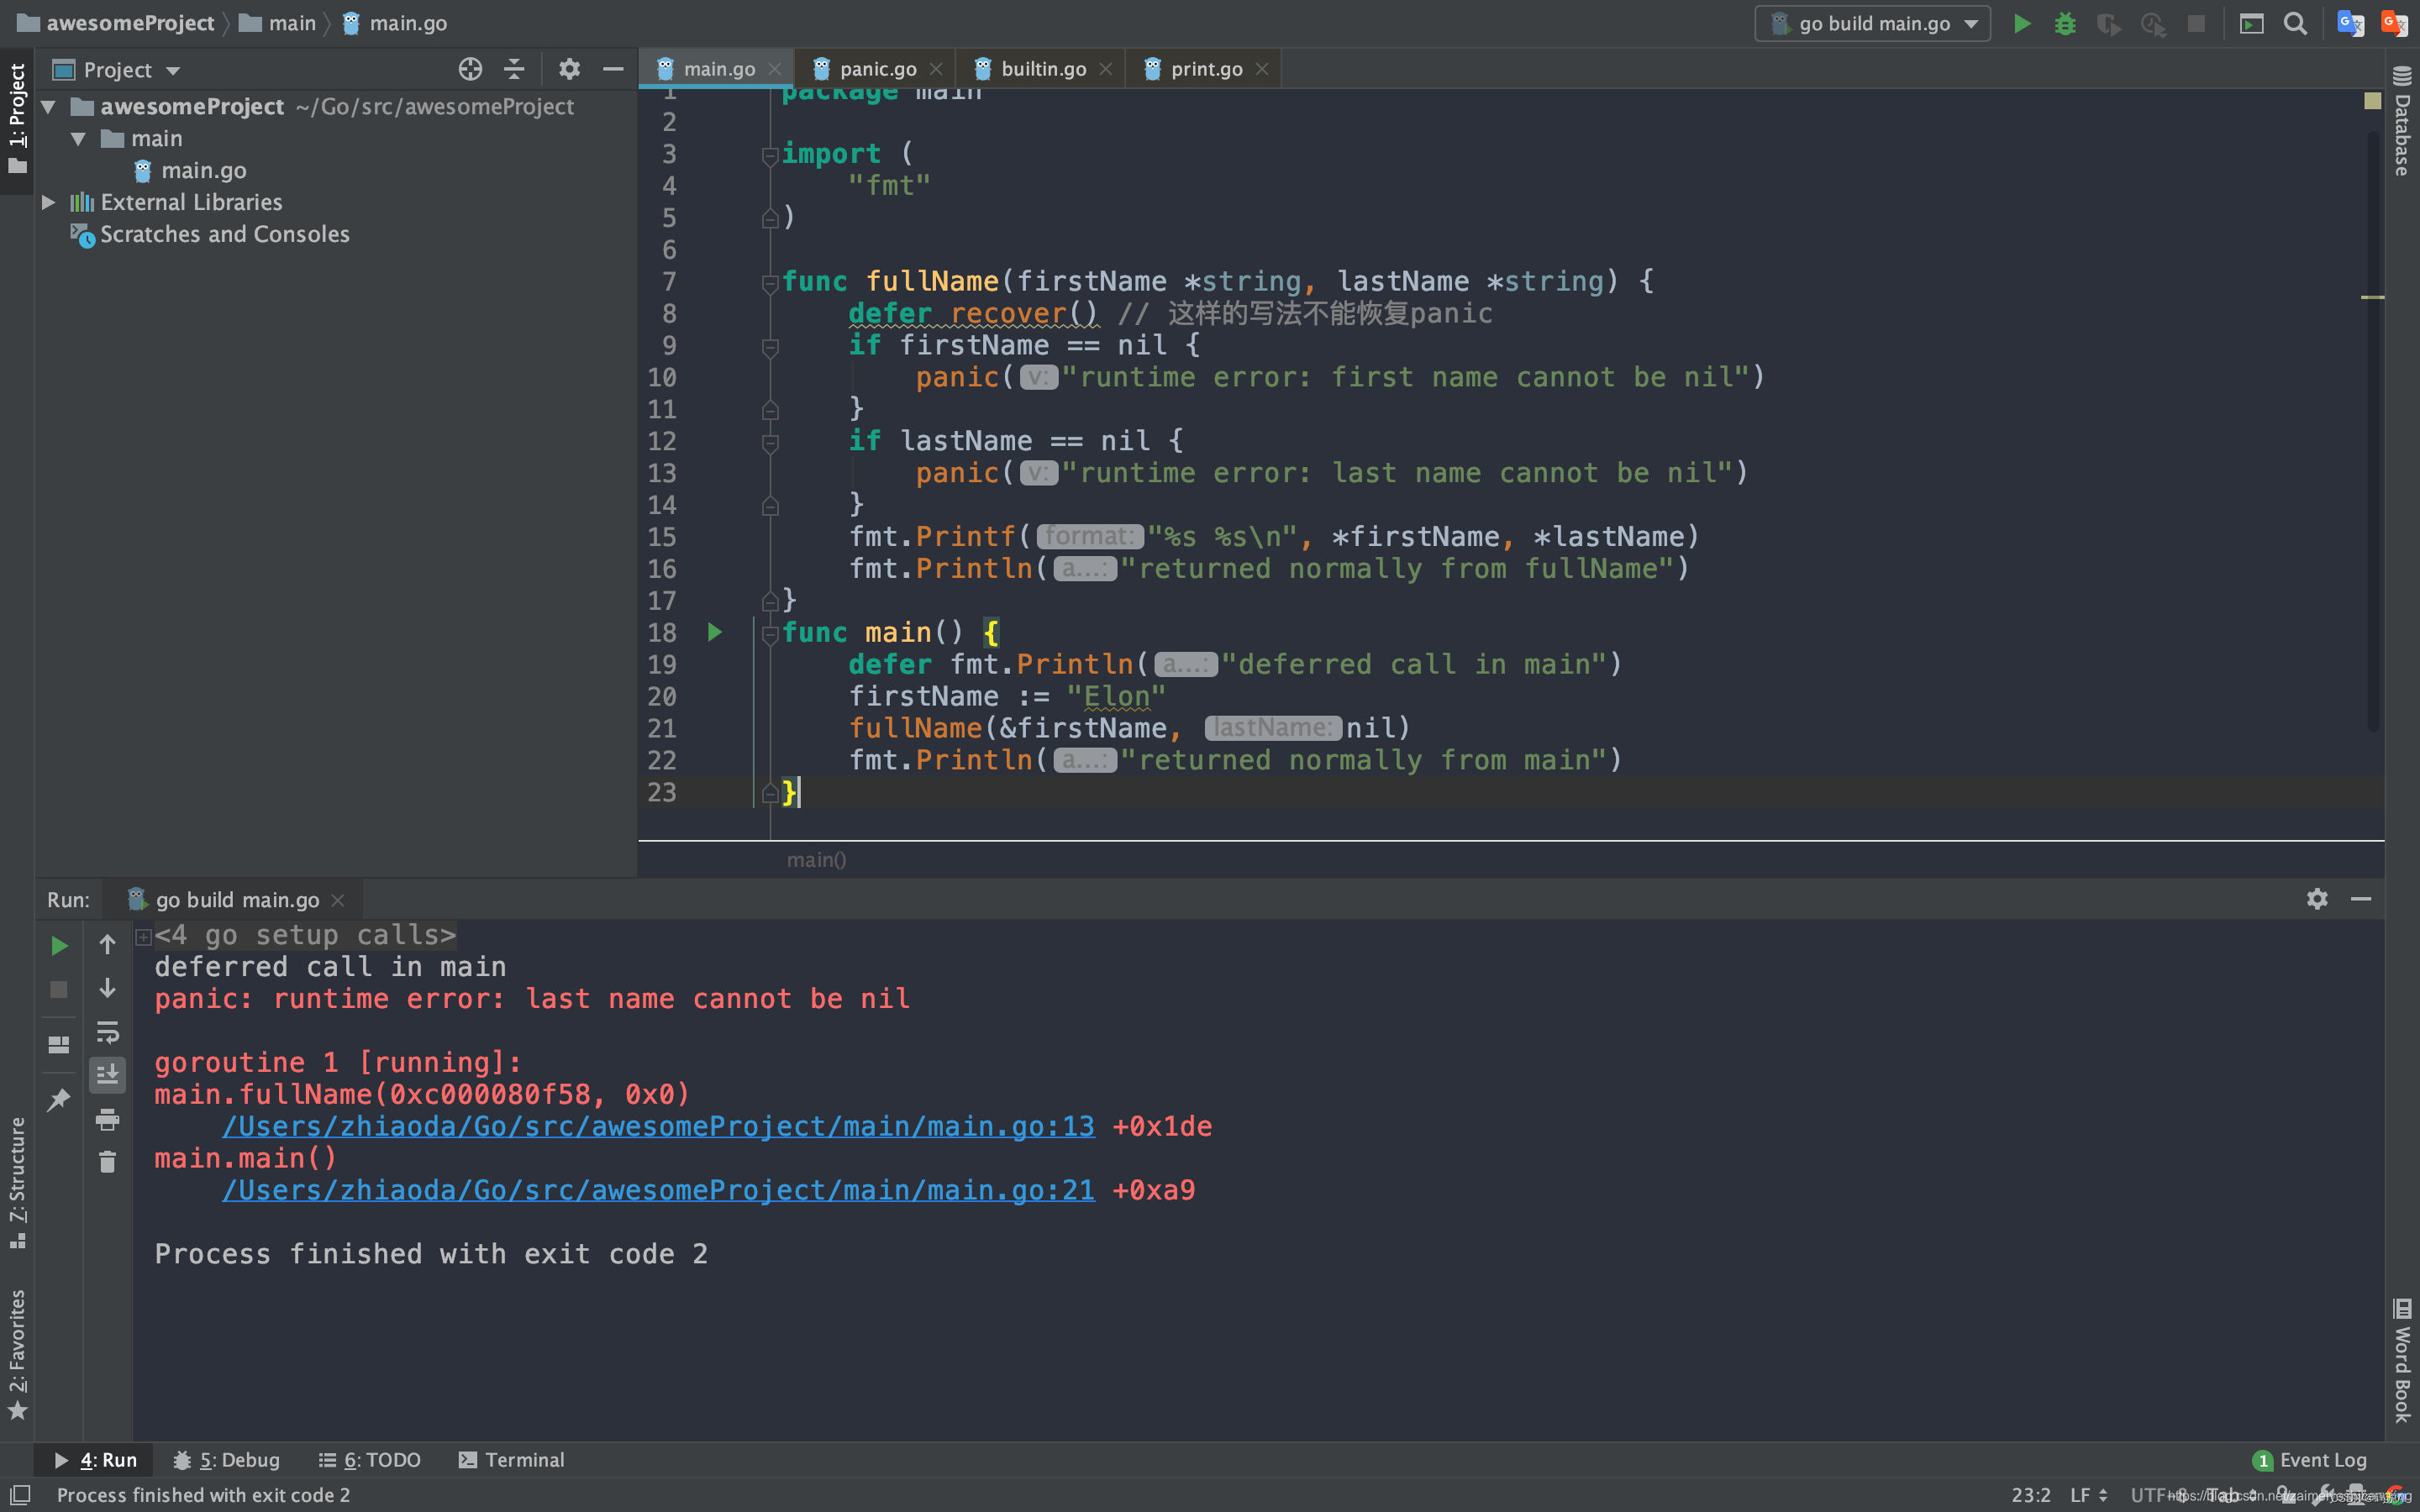Toggle soft-wrap in Run console

point(107,1031)
